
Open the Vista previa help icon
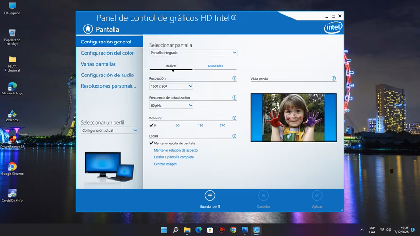click(334, 78)
